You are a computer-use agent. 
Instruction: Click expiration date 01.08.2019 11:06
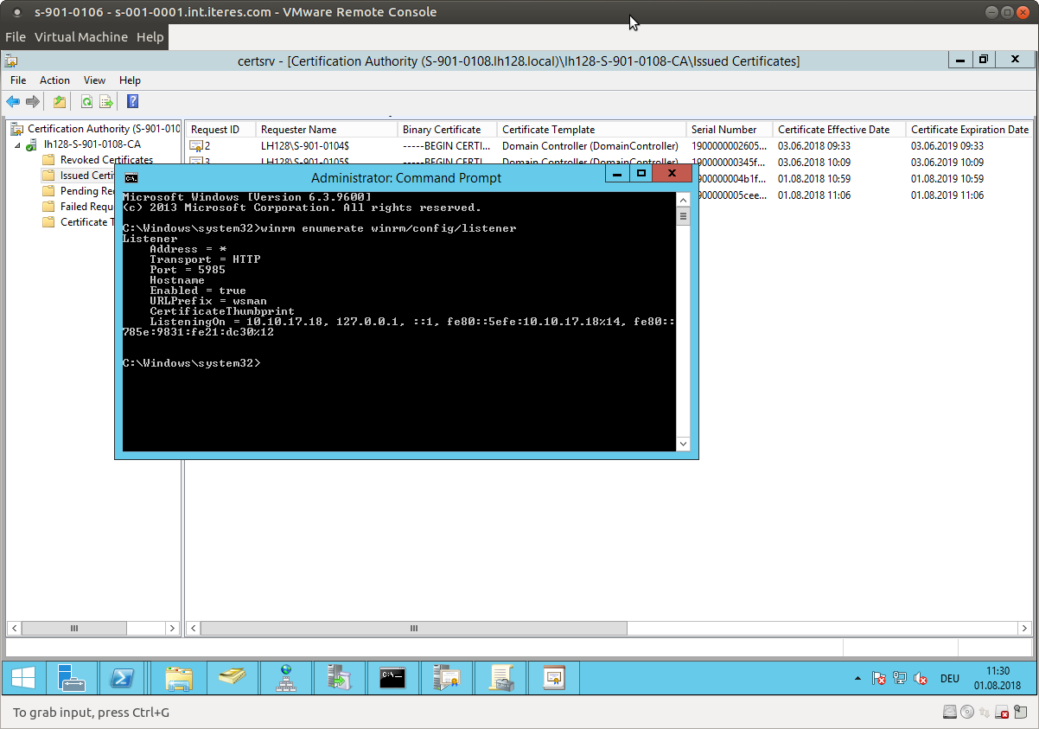coord(947,195)
